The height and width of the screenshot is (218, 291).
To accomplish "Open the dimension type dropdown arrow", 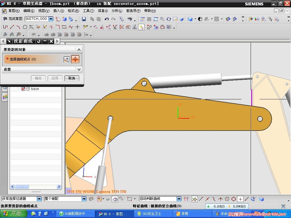I will 91,27.
